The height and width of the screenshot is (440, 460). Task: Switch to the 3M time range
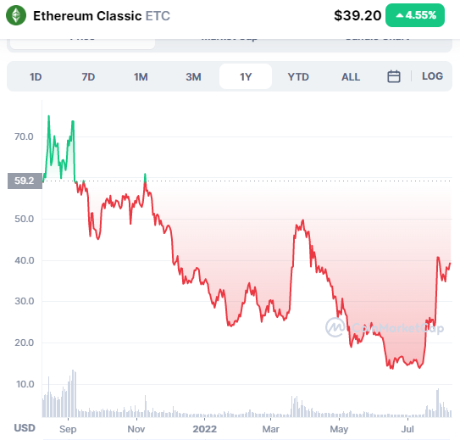click(x=193, y=77)
